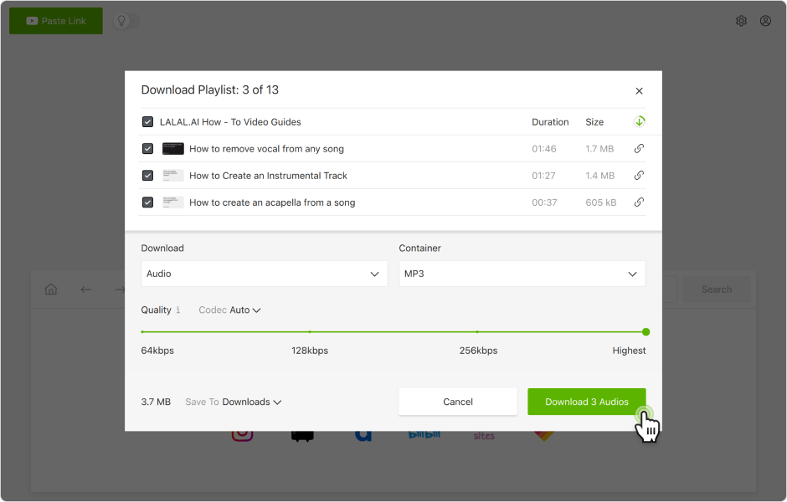
Task: Set quality slider to 64kbps point
Action: (x=143, y=332)
